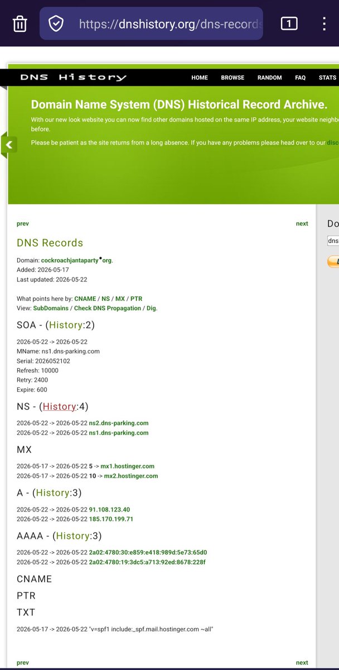Click IPv6 address ending 228f
The image size is (339, 670).
point(147,562)
